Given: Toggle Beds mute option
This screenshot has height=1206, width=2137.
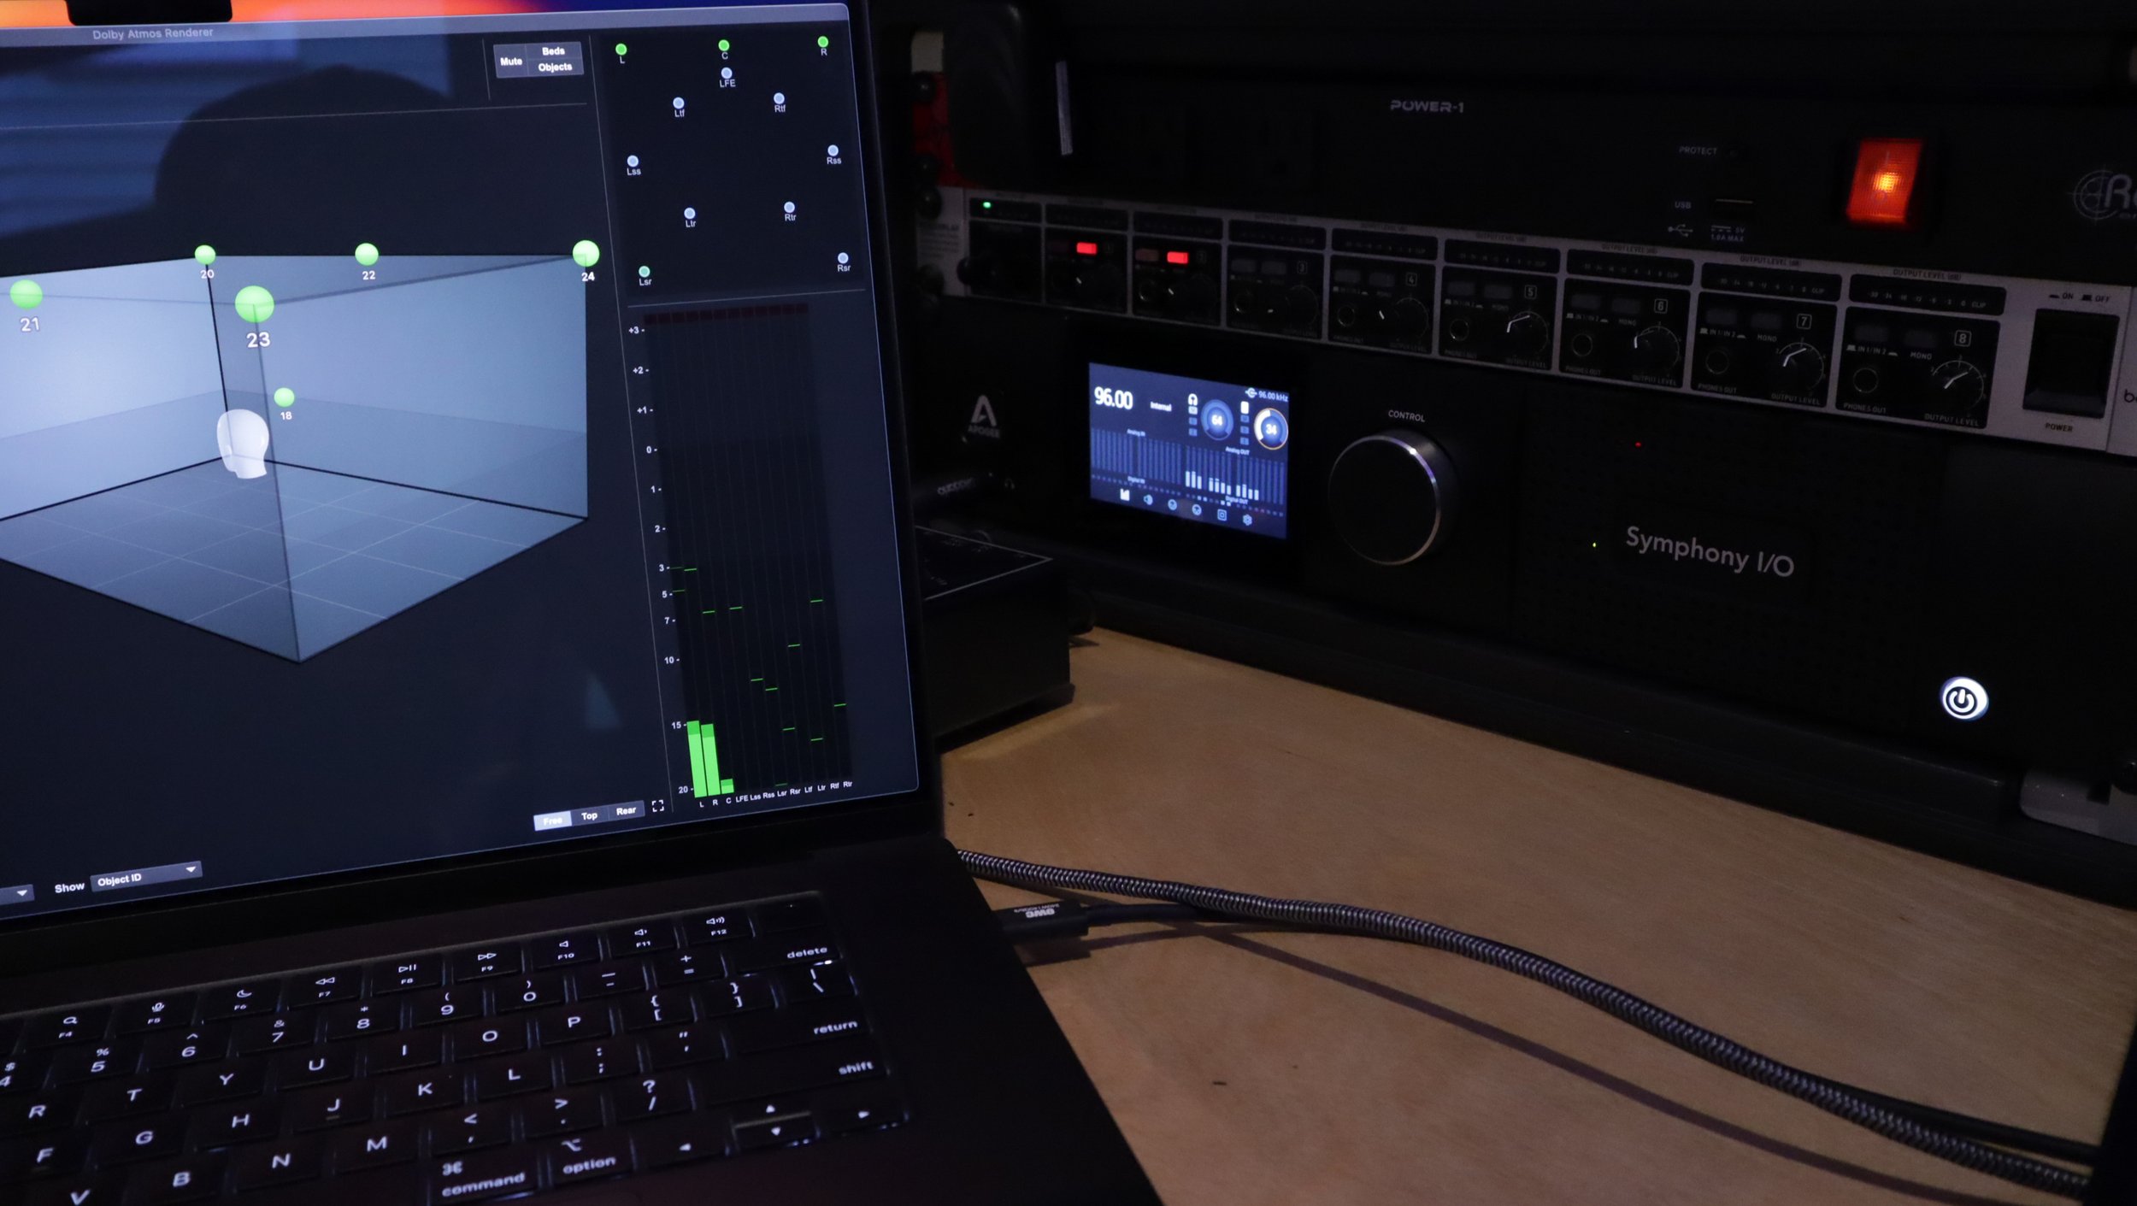Looking at the screenshot, I should pyautogui.click(x=553, y=51).
